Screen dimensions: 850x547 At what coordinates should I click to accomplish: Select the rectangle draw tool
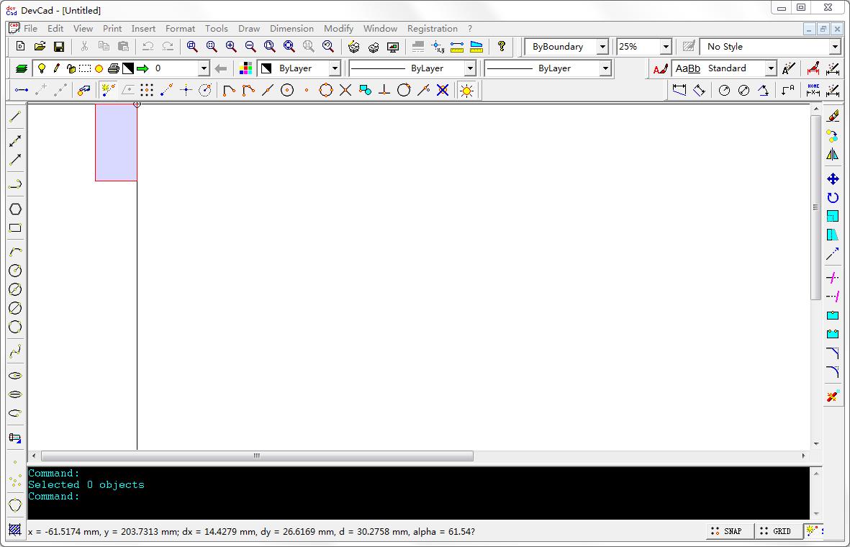coord(15,228)
